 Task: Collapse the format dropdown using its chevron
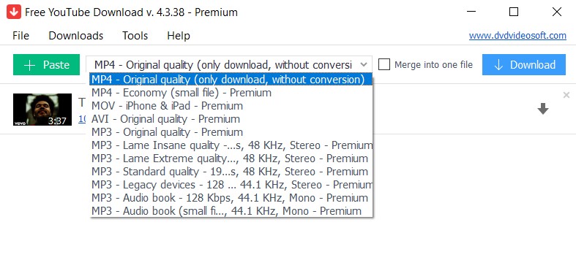tap(364, 65)
